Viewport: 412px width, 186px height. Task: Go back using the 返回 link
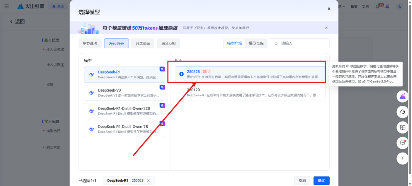[x=17, y=21]
